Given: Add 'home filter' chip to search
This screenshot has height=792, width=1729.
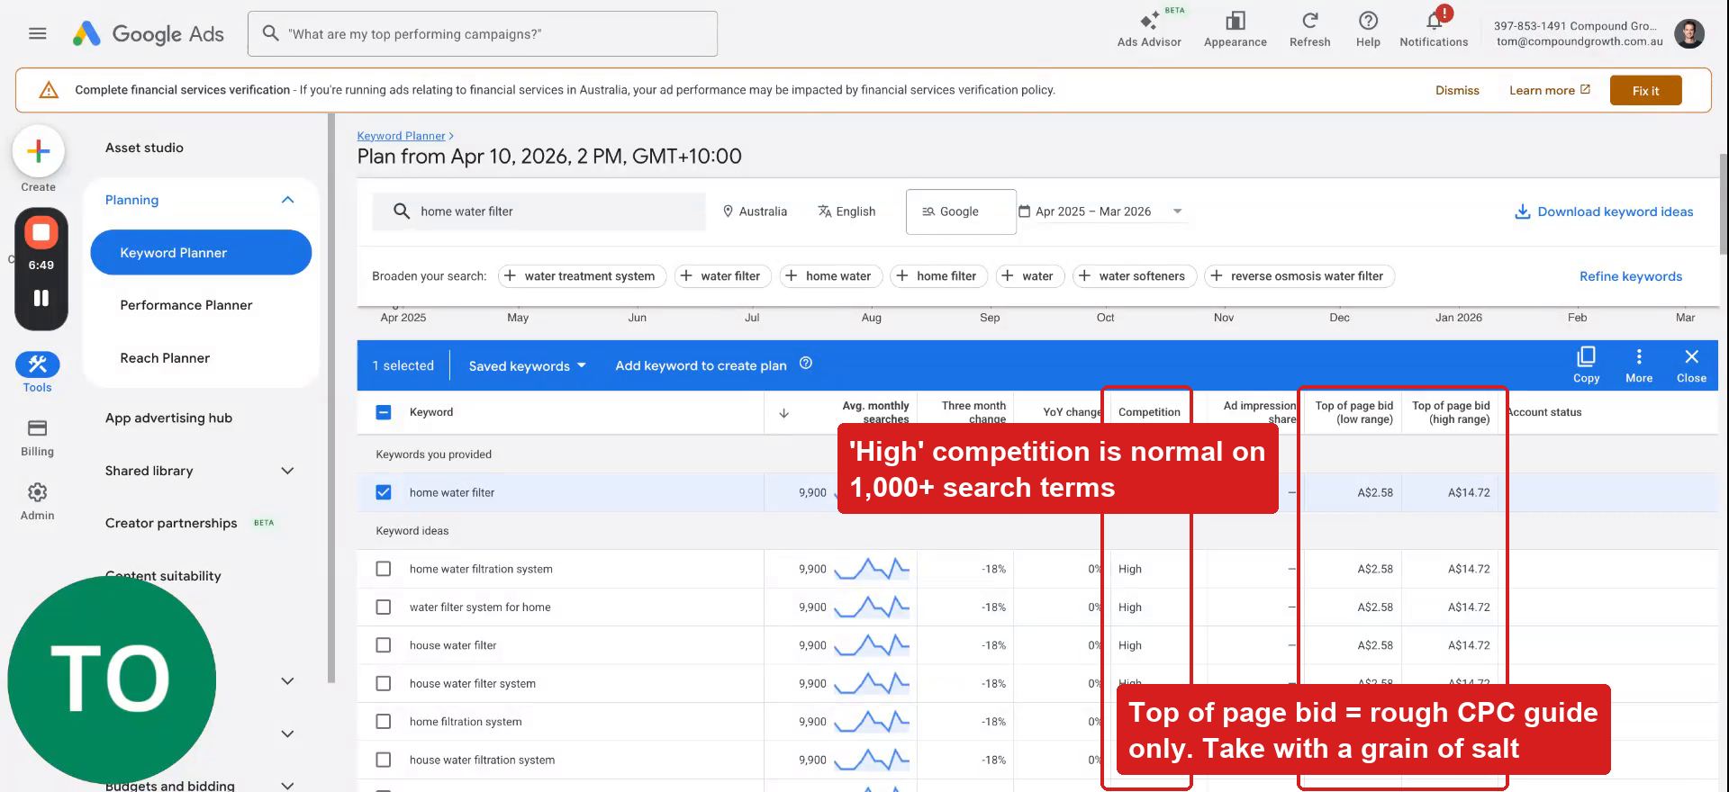Looking at the screenshot, I should (x=938, y=275).
